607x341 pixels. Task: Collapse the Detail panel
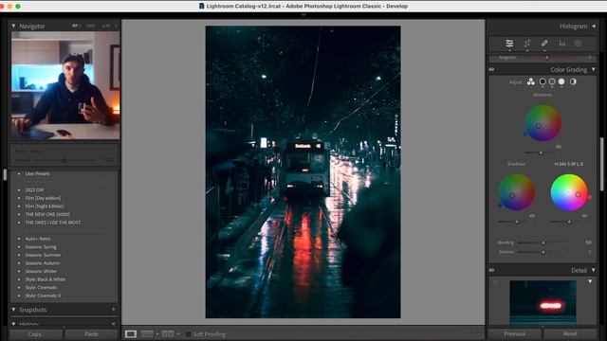point(594,270)
